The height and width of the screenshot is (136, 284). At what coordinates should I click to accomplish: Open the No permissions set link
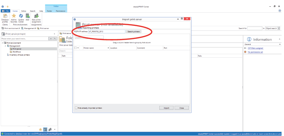255,52
